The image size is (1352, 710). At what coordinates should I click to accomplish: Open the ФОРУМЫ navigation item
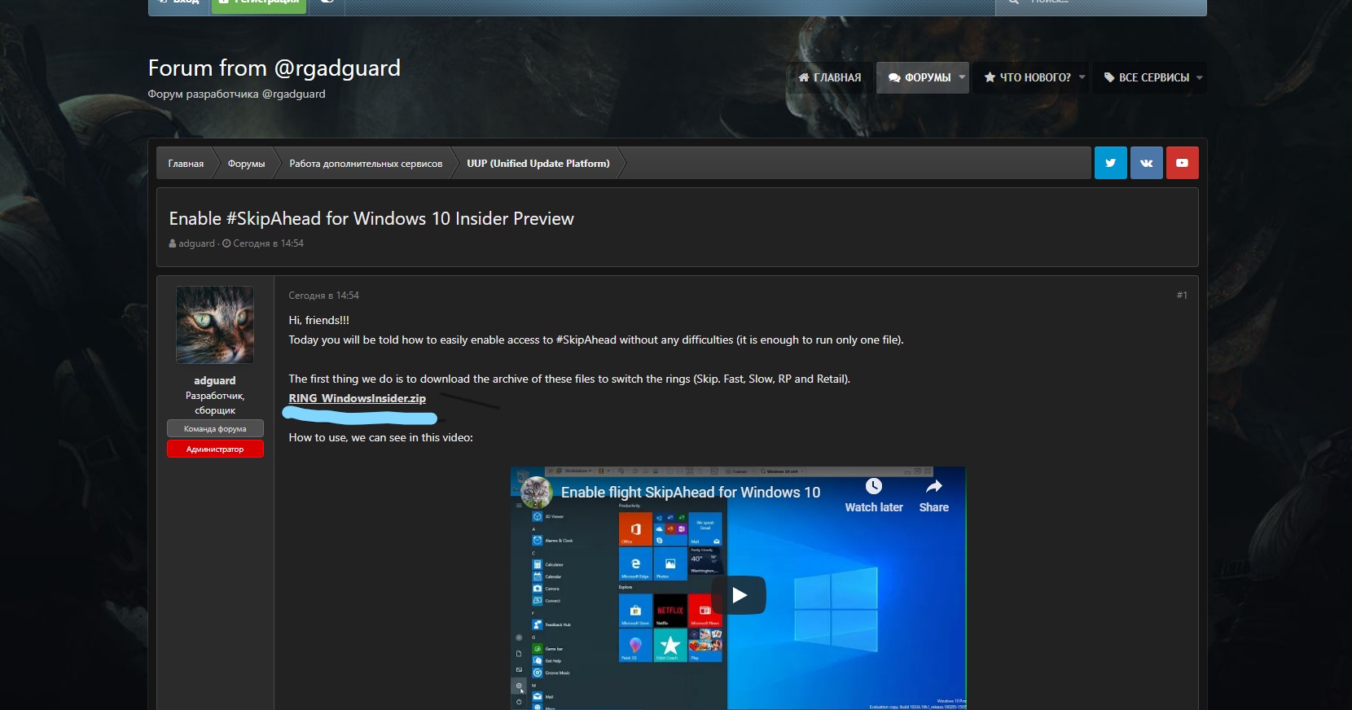[x=920, y=77]
